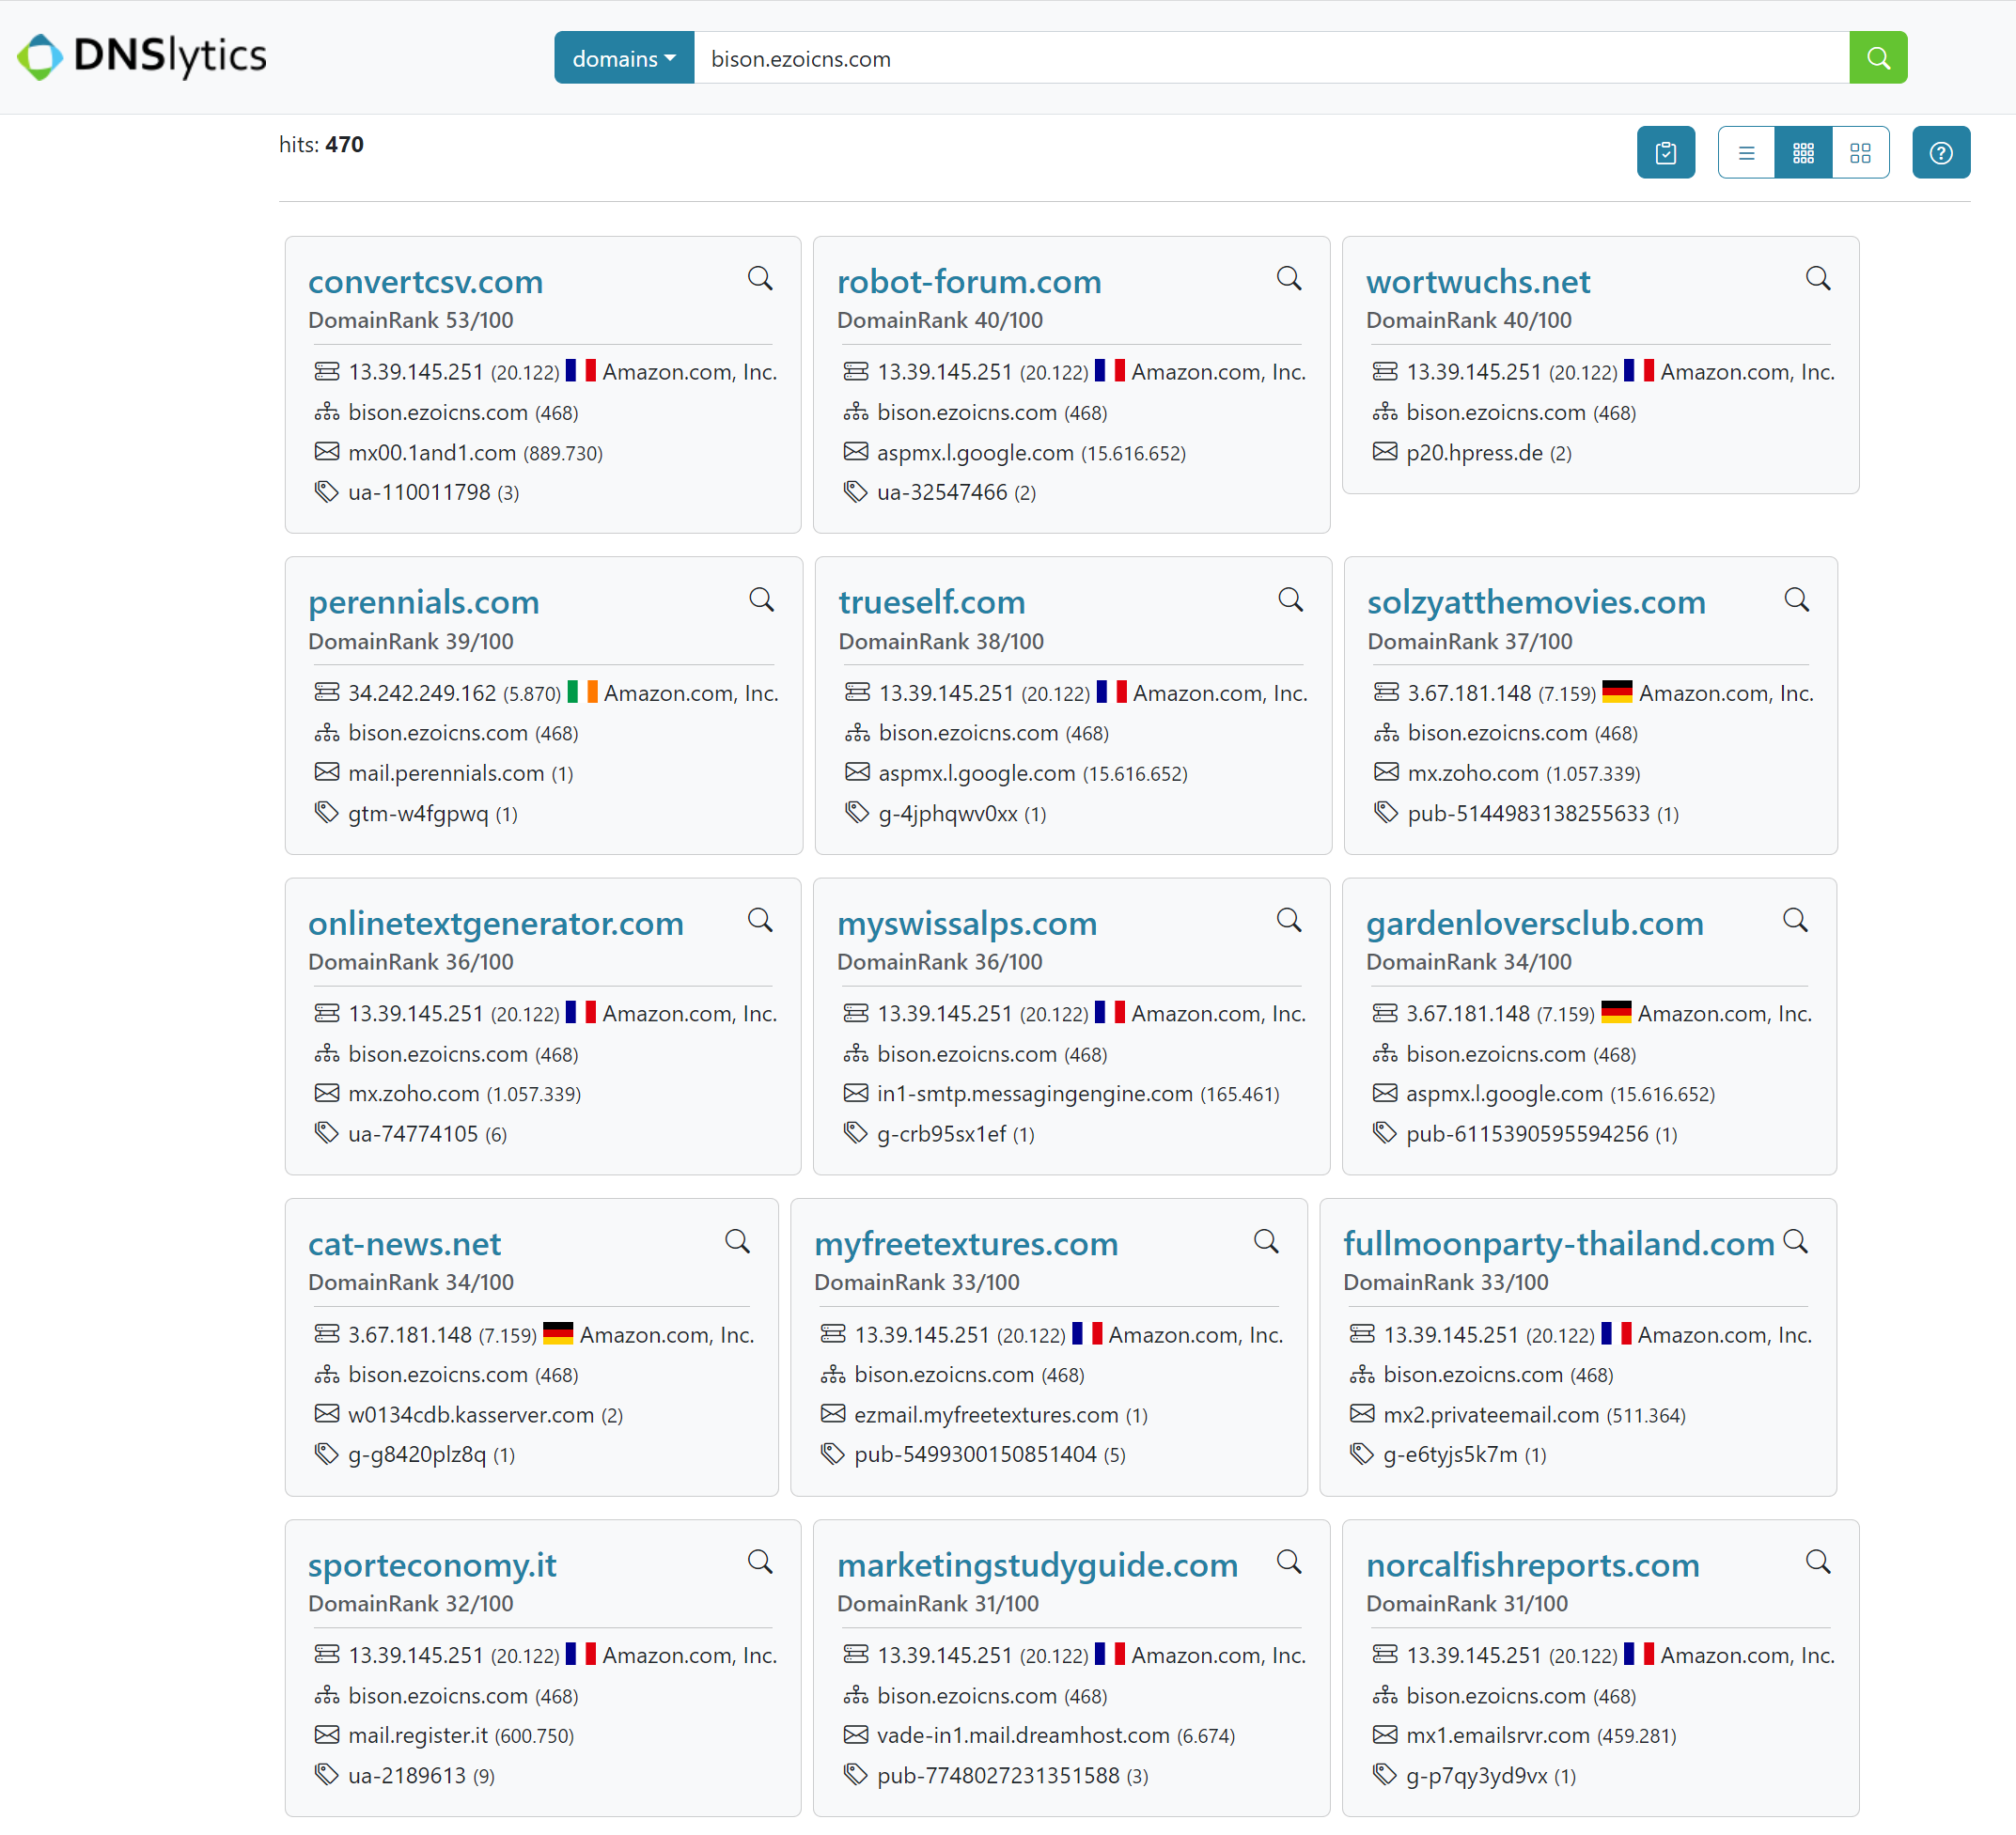This screenshot has height=1835, width=2016.
Task: Click the magnifier icon on fullmoonparty-thailand.com card
Action: [1796, 1241]
